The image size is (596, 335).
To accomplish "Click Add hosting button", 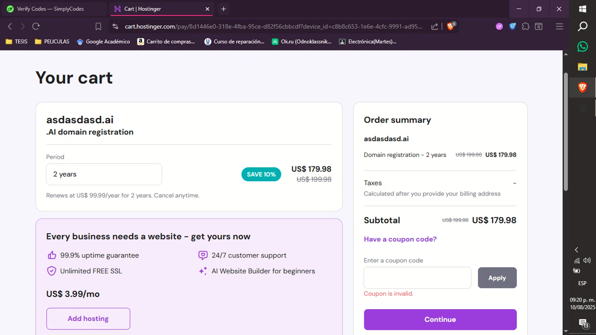I will (x=88, y=319).
